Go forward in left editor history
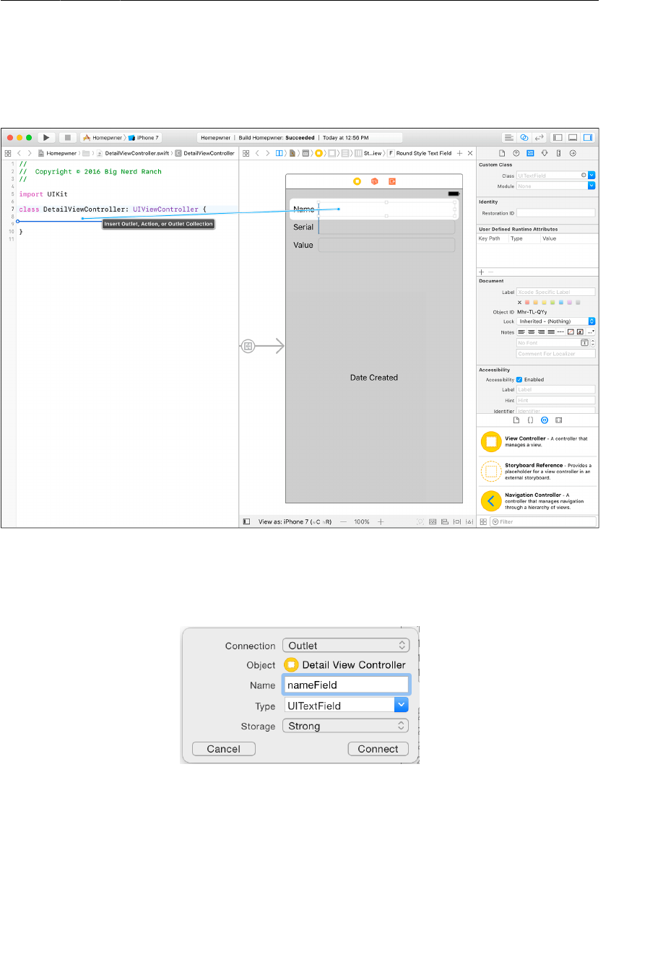The width and height of the screenshot is (650, 967). point(30,153)
